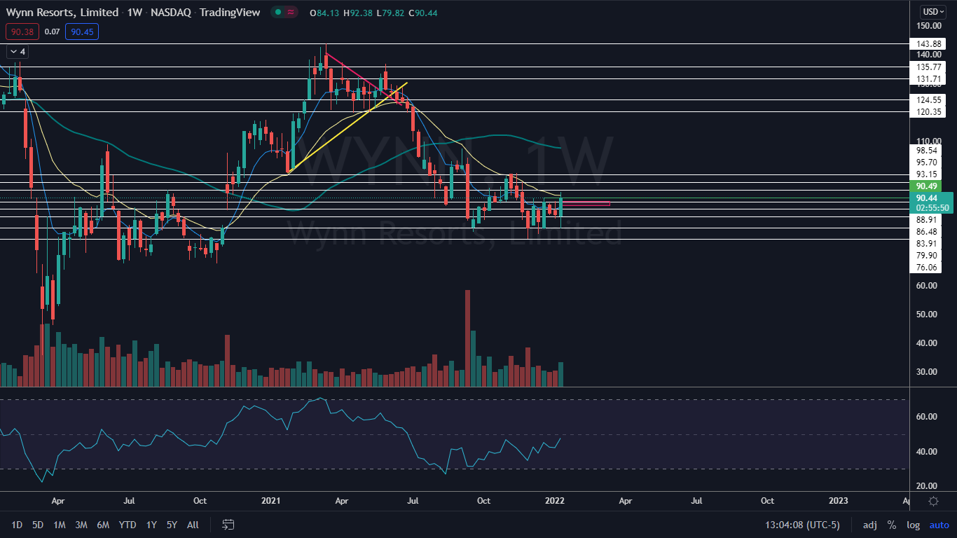Select the All time range
The width and height of the screenshot is (957, 538).
[193, 525]
